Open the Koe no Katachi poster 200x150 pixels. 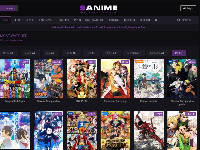(x=149, y=79)
